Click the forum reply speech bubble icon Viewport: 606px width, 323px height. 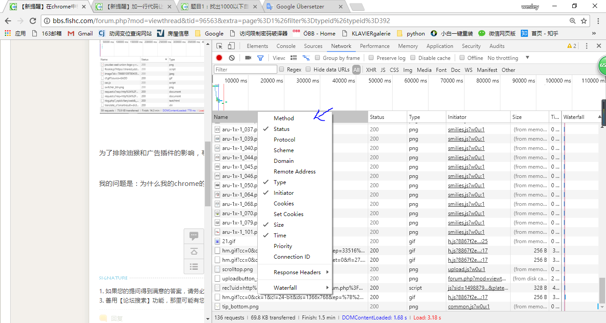point(194,236)
